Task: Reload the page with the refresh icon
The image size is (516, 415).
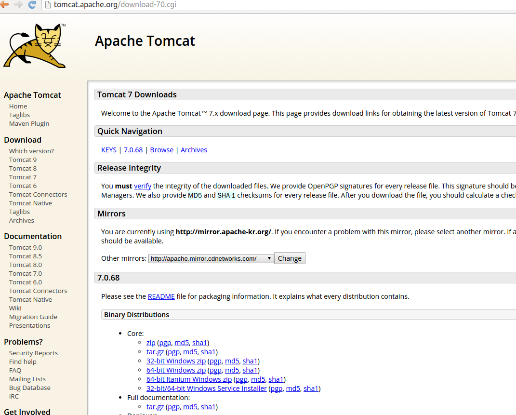Action: 32,4
